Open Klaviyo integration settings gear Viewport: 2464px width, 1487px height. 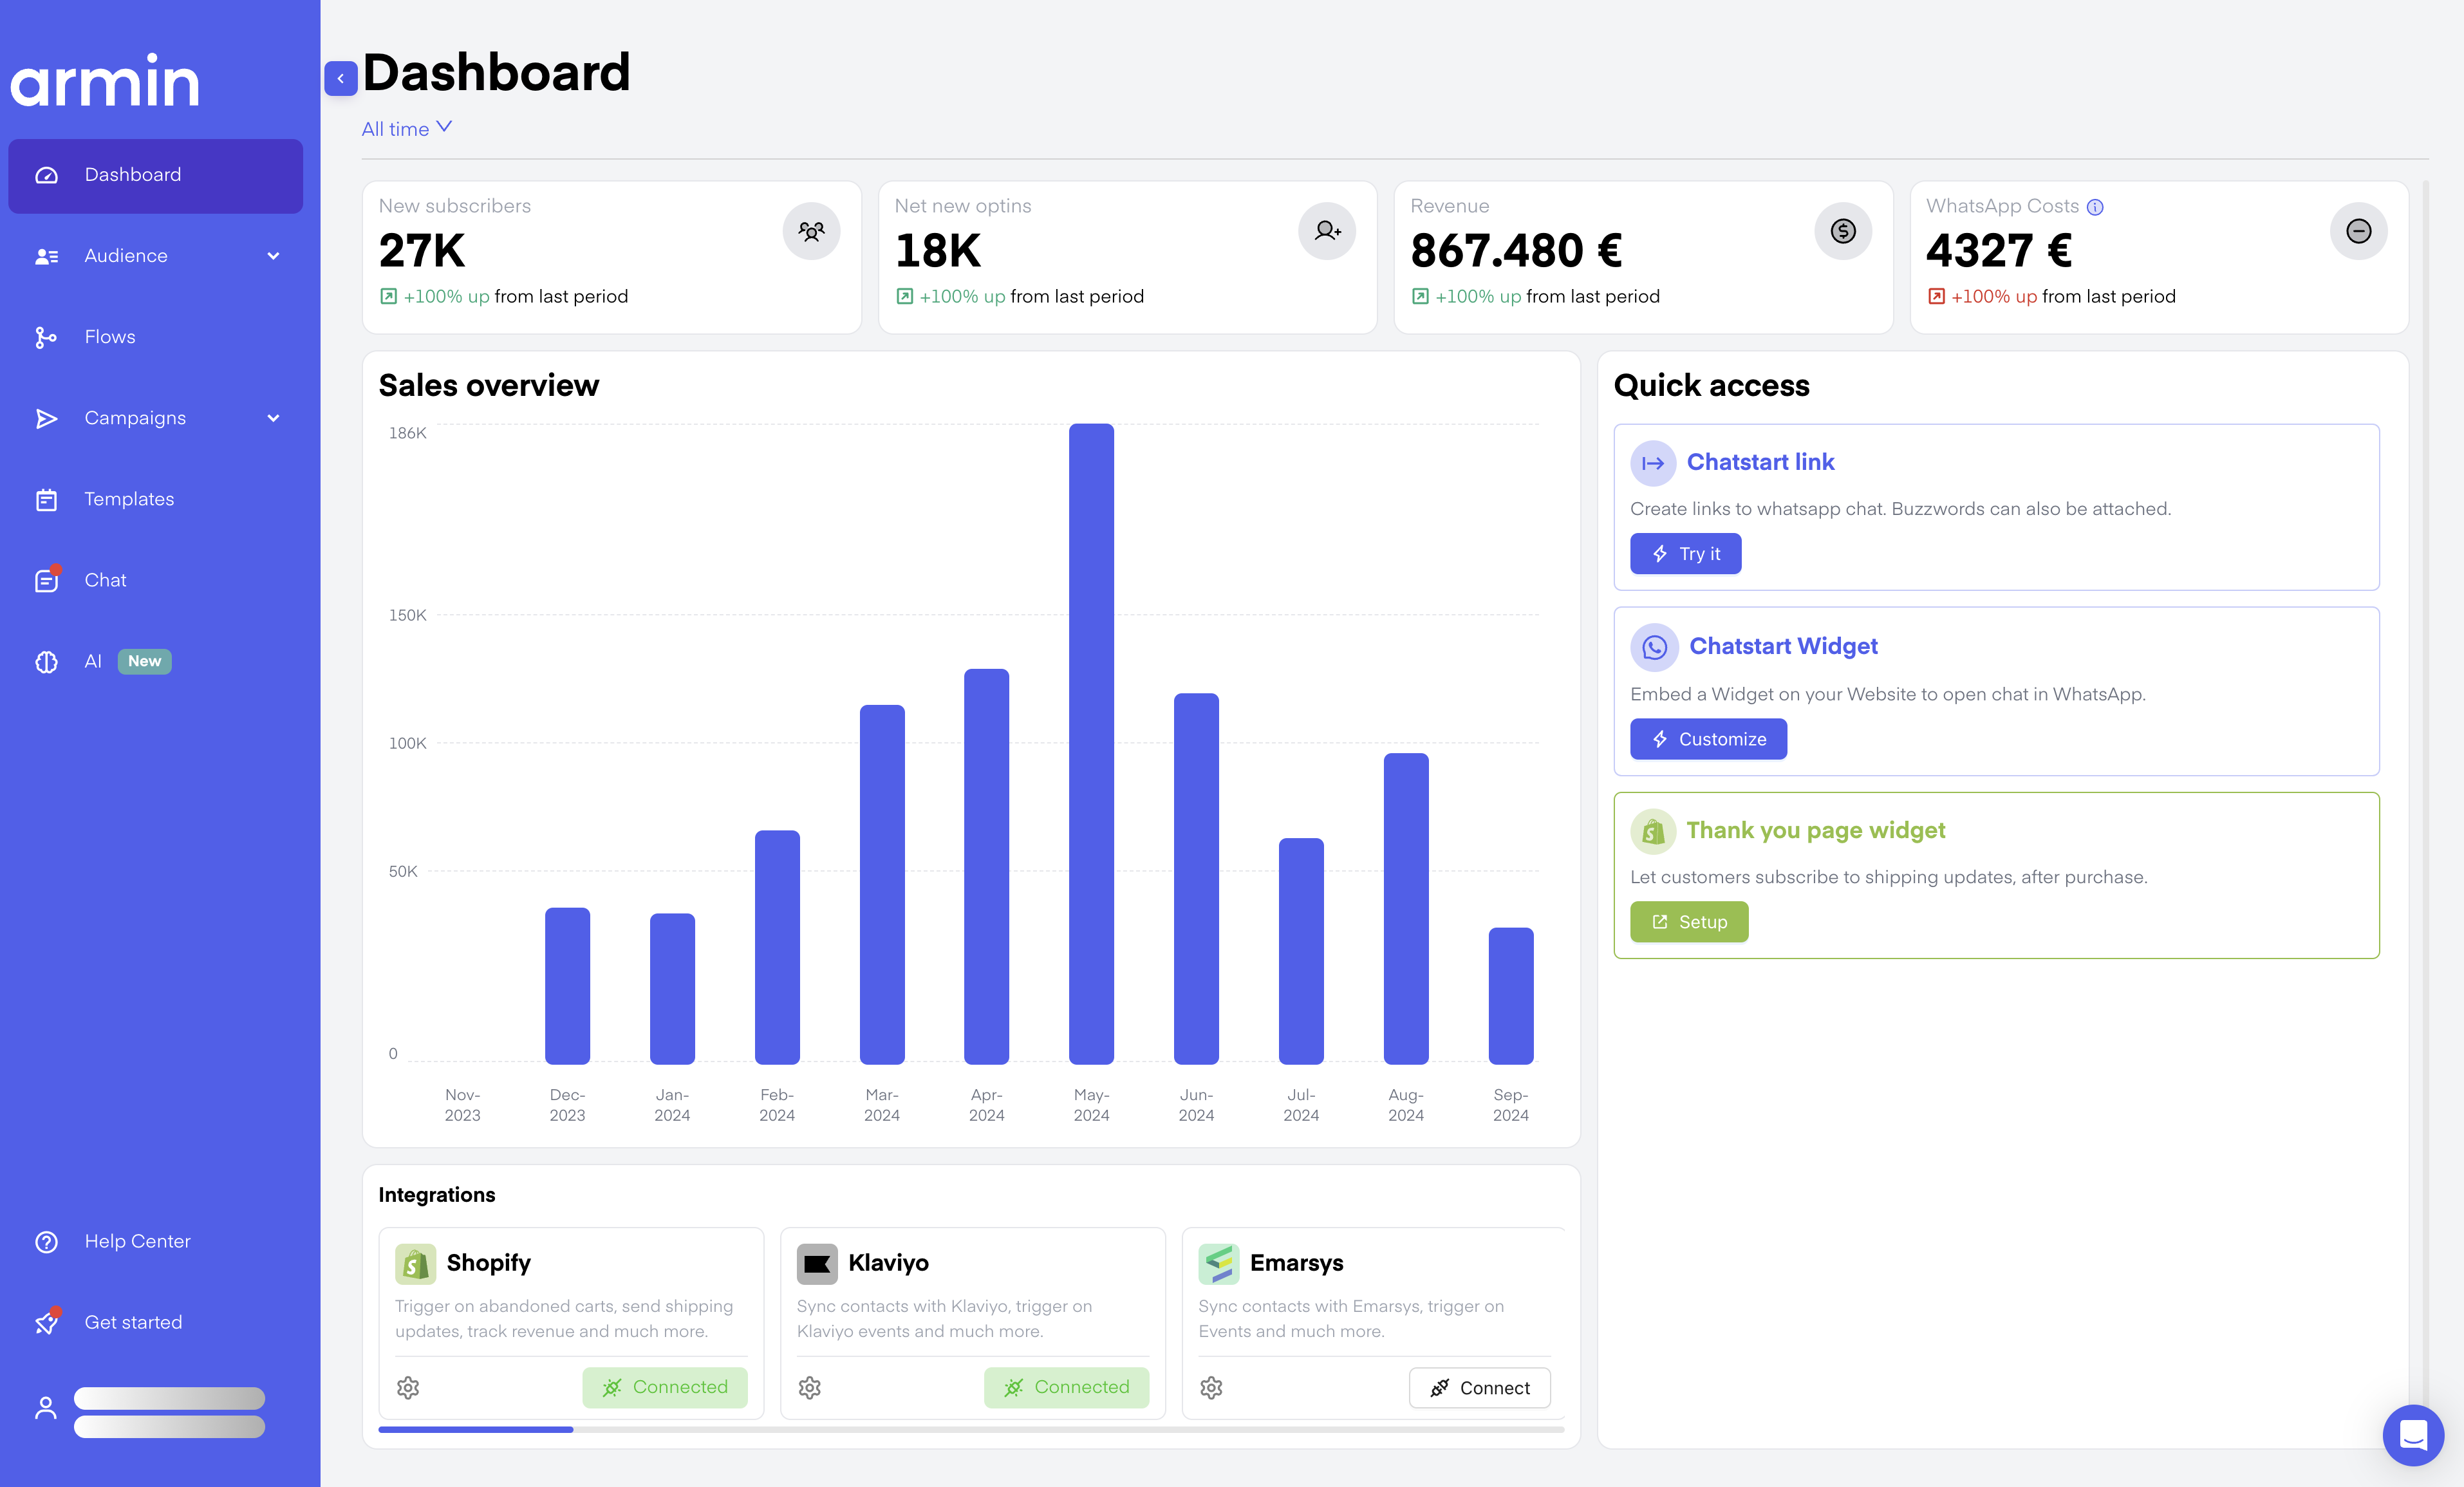[x=809, y=1387]
